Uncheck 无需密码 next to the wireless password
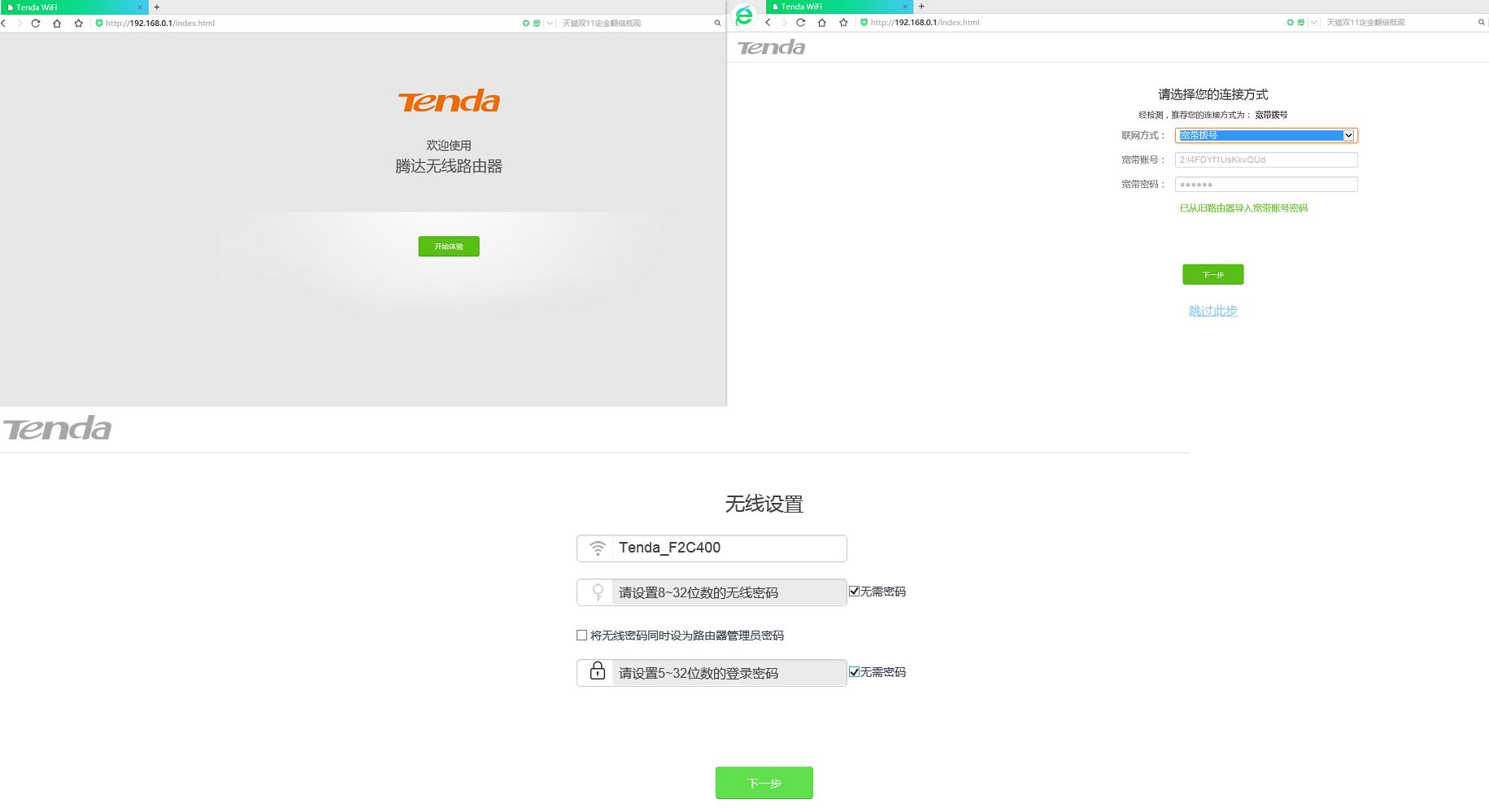 coord(853,591)
